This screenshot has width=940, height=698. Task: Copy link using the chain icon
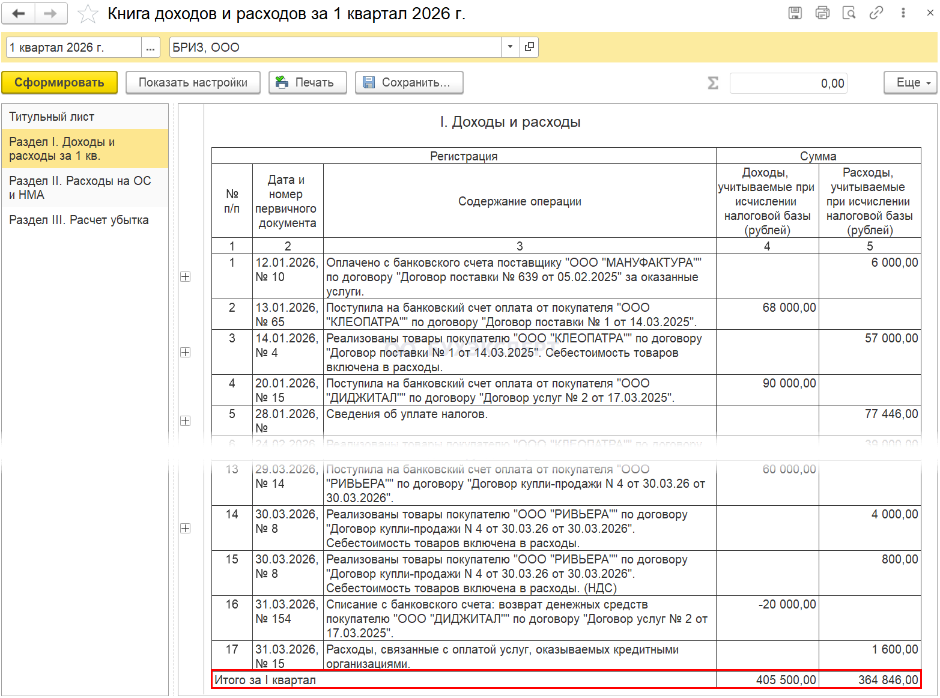click(x=876, y=13)
